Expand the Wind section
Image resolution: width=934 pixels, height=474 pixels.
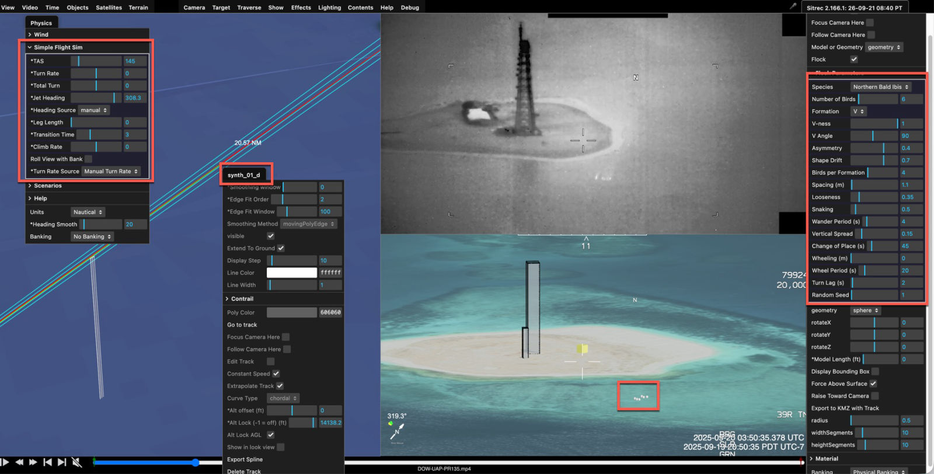tap(88, 34)
